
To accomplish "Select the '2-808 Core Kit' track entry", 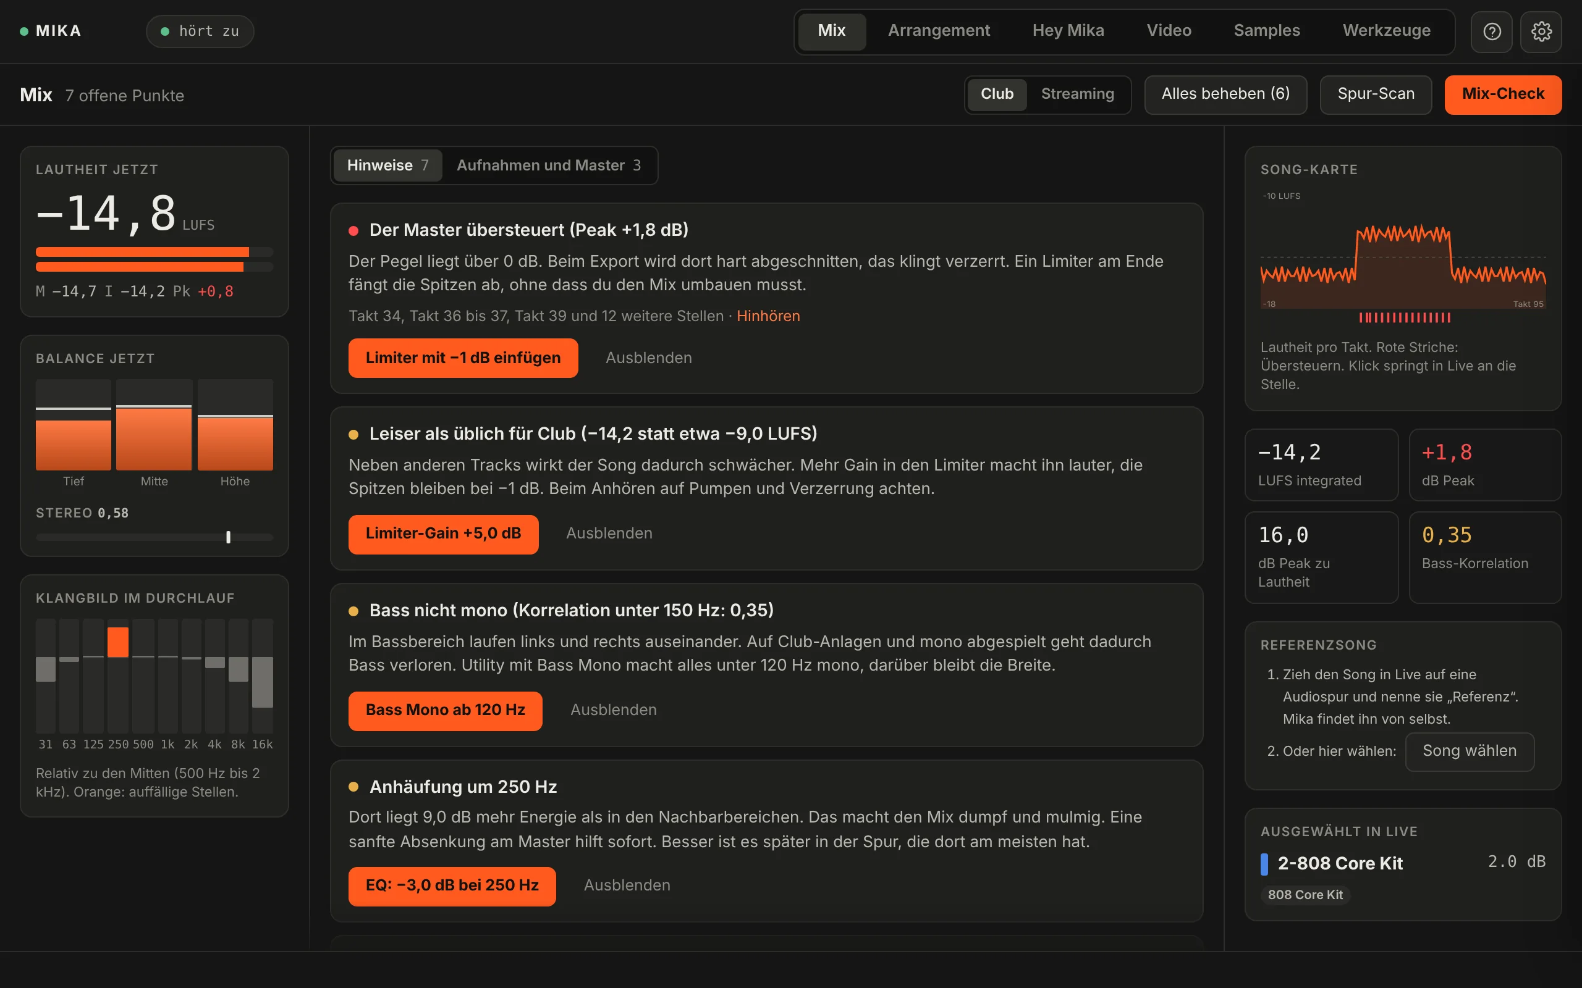I will pyautogui.click(x=1403, y=864).
